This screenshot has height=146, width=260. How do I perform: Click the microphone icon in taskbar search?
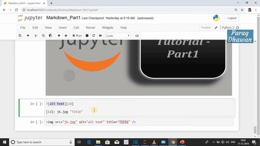(x=71, y=142)
